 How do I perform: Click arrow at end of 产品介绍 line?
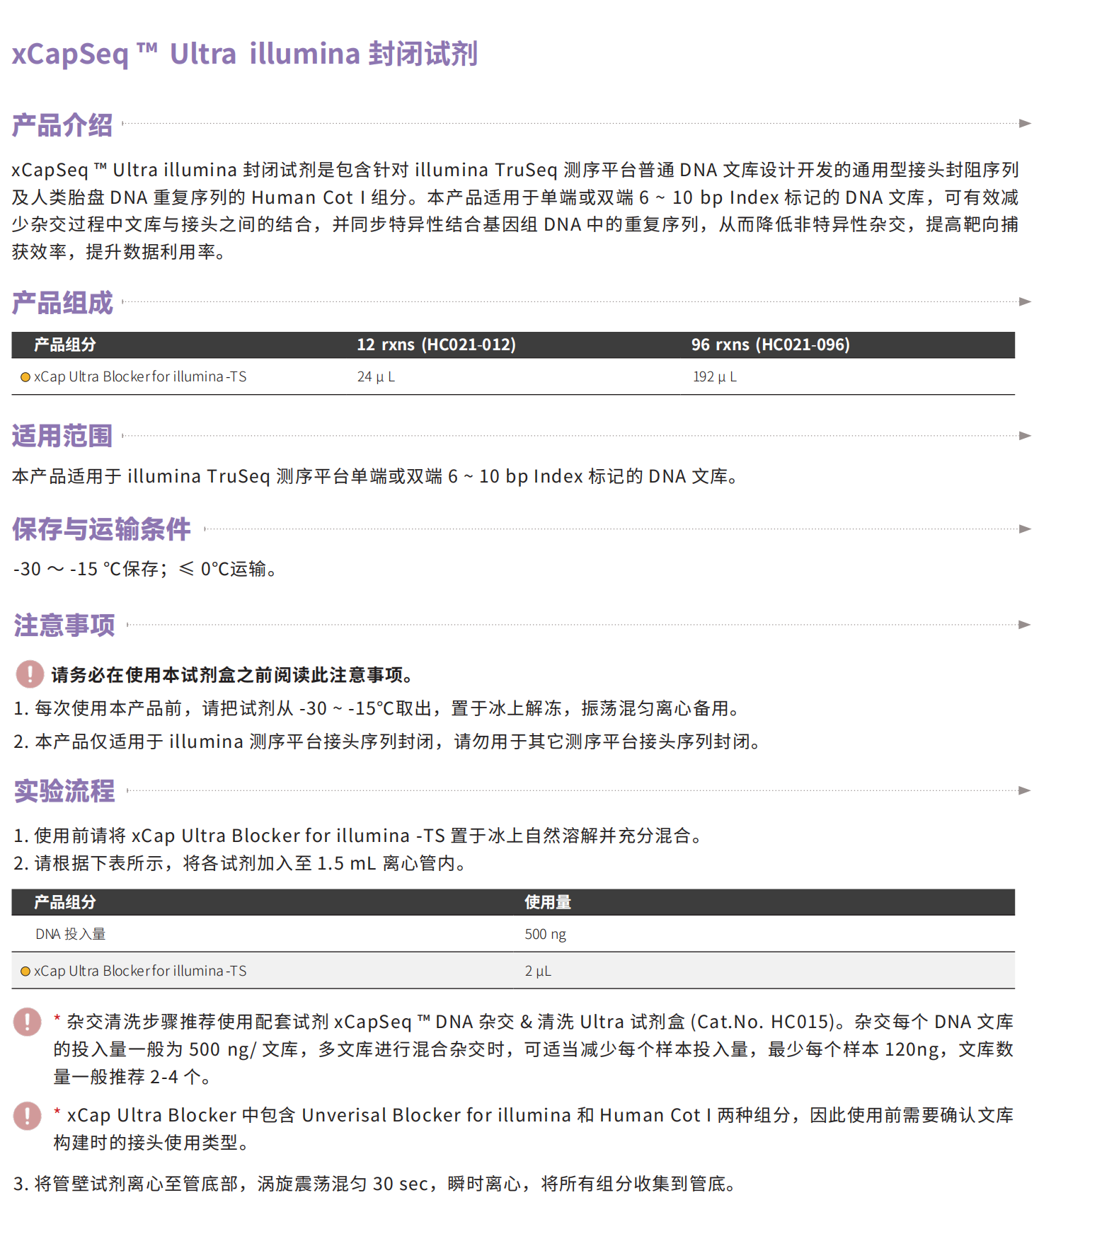point(1024,124)
